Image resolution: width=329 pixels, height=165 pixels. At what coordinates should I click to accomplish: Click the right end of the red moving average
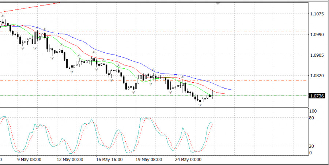coord(224,94)
